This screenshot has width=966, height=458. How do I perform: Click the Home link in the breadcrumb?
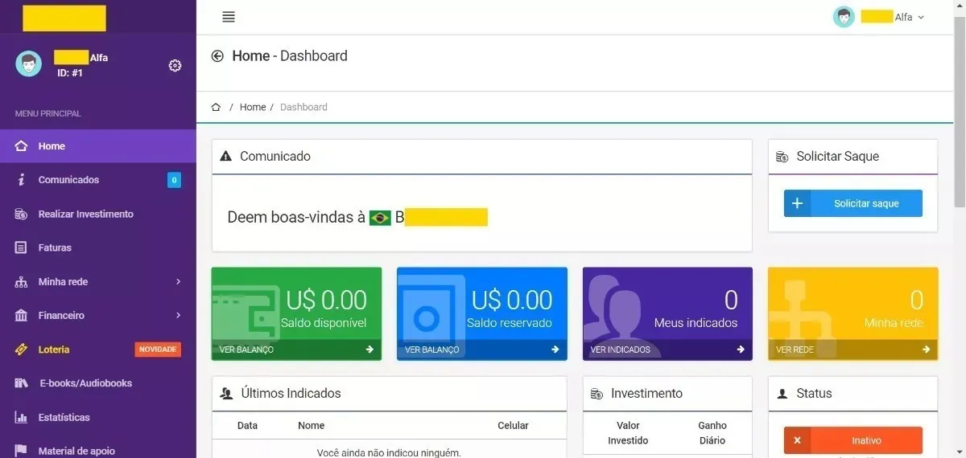pyautogui.click(x=253, y=107)
